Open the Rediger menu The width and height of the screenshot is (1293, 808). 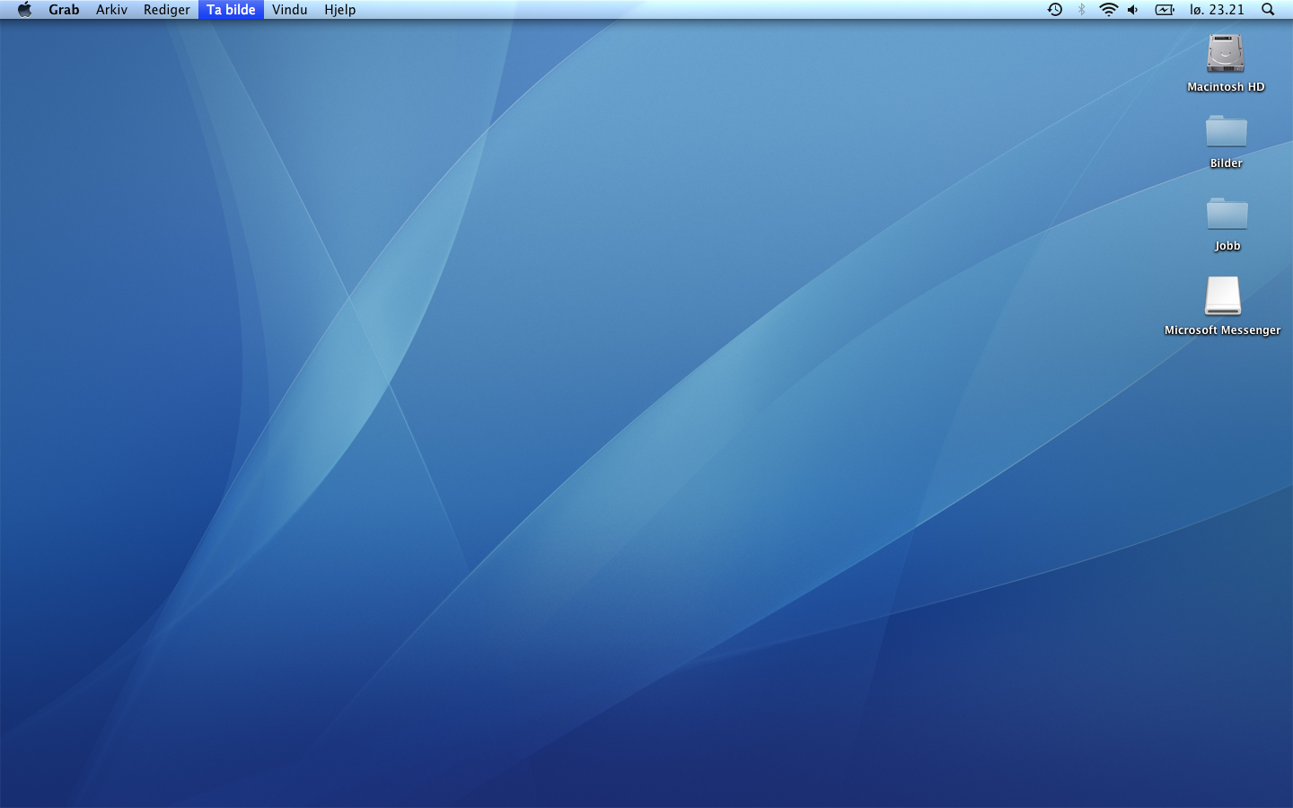[x=166, y=10]
